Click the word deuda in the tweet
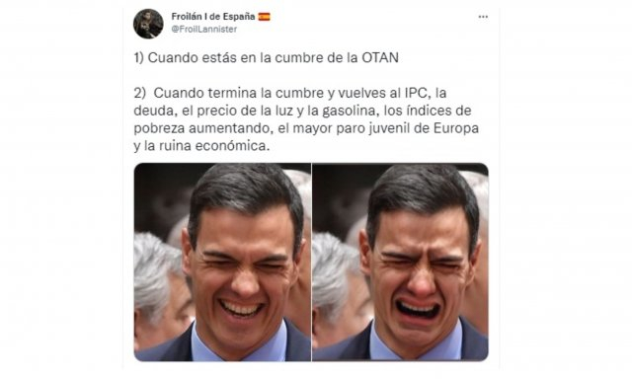Screen dimensions: 632x379 pyautogui.click(x=154, y=111)
